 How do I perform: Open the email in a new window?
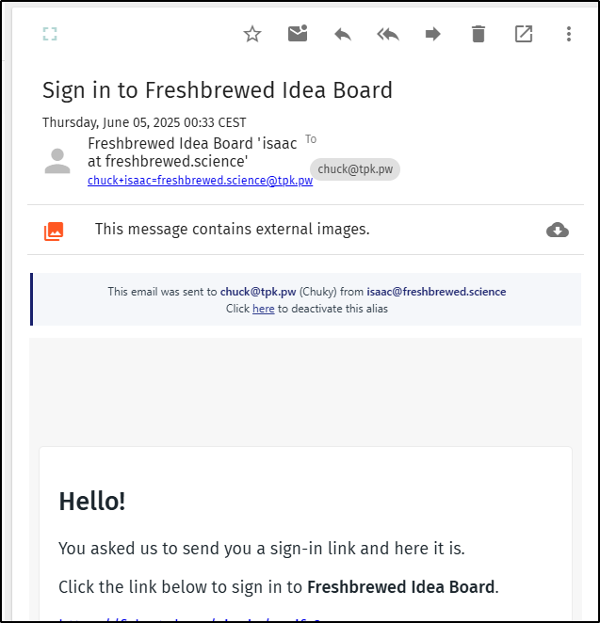click(524, 35)
